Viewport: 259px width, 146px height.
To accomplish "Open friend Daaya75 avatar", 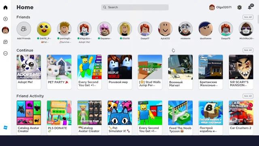I will point(226,29).
